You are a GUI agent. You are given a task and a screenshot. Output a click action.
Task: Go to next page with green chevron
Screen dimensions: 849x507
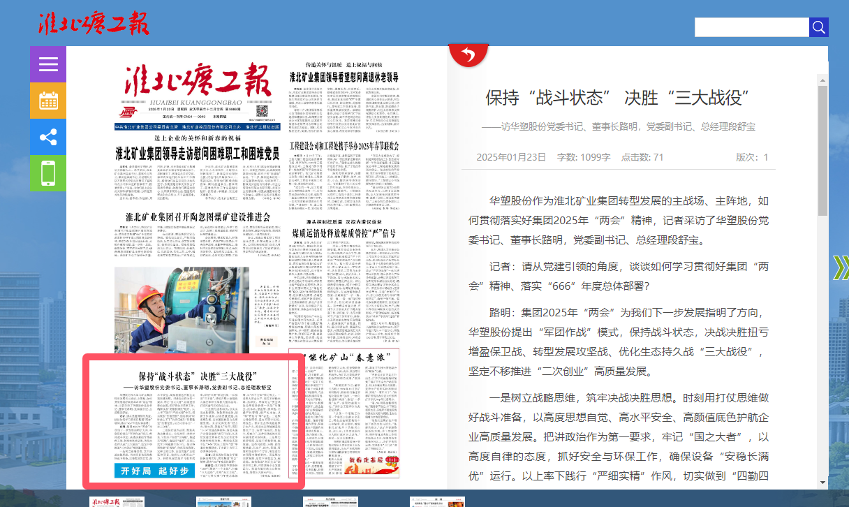[x=840, y=267]
